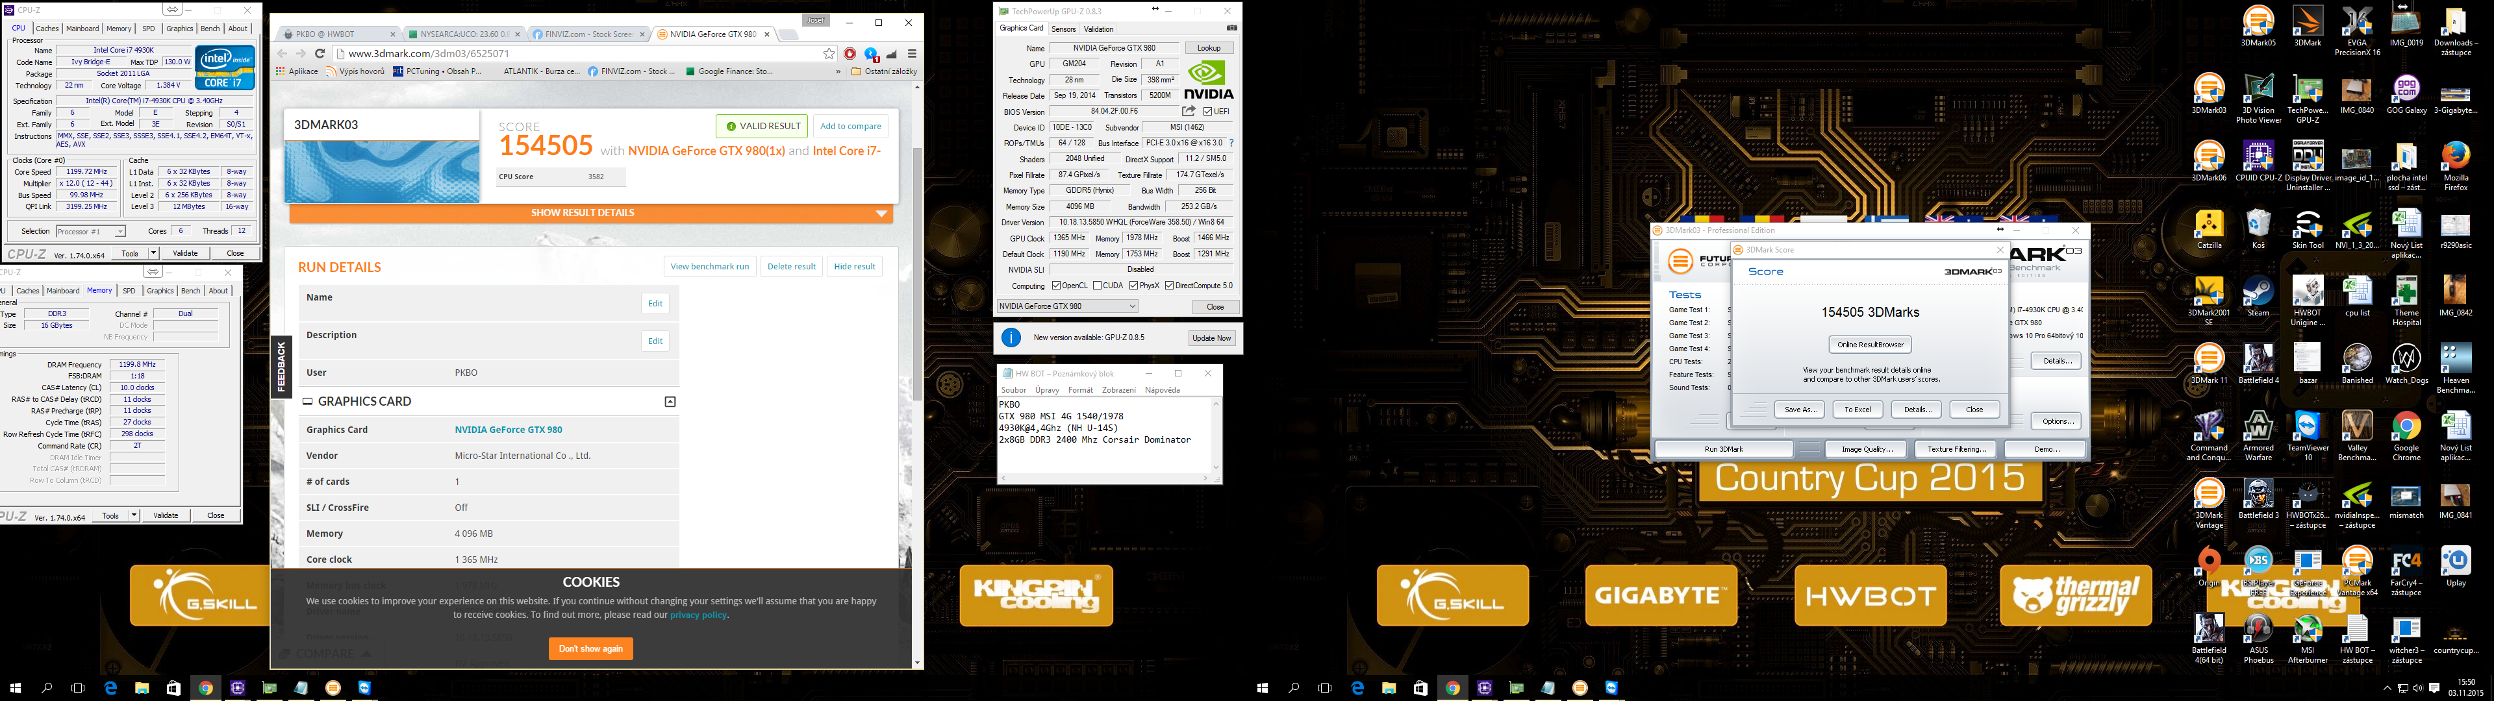Open TeamViewer 10 desktop shortcut
Image resolution: width=2494 pixels, height=701 pixels.
[2307, 437]
